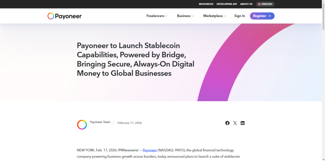The image size is (325, 161).
Task: Click the UK flag language icon
Action: pyautogui.click(x=259, y=4)
